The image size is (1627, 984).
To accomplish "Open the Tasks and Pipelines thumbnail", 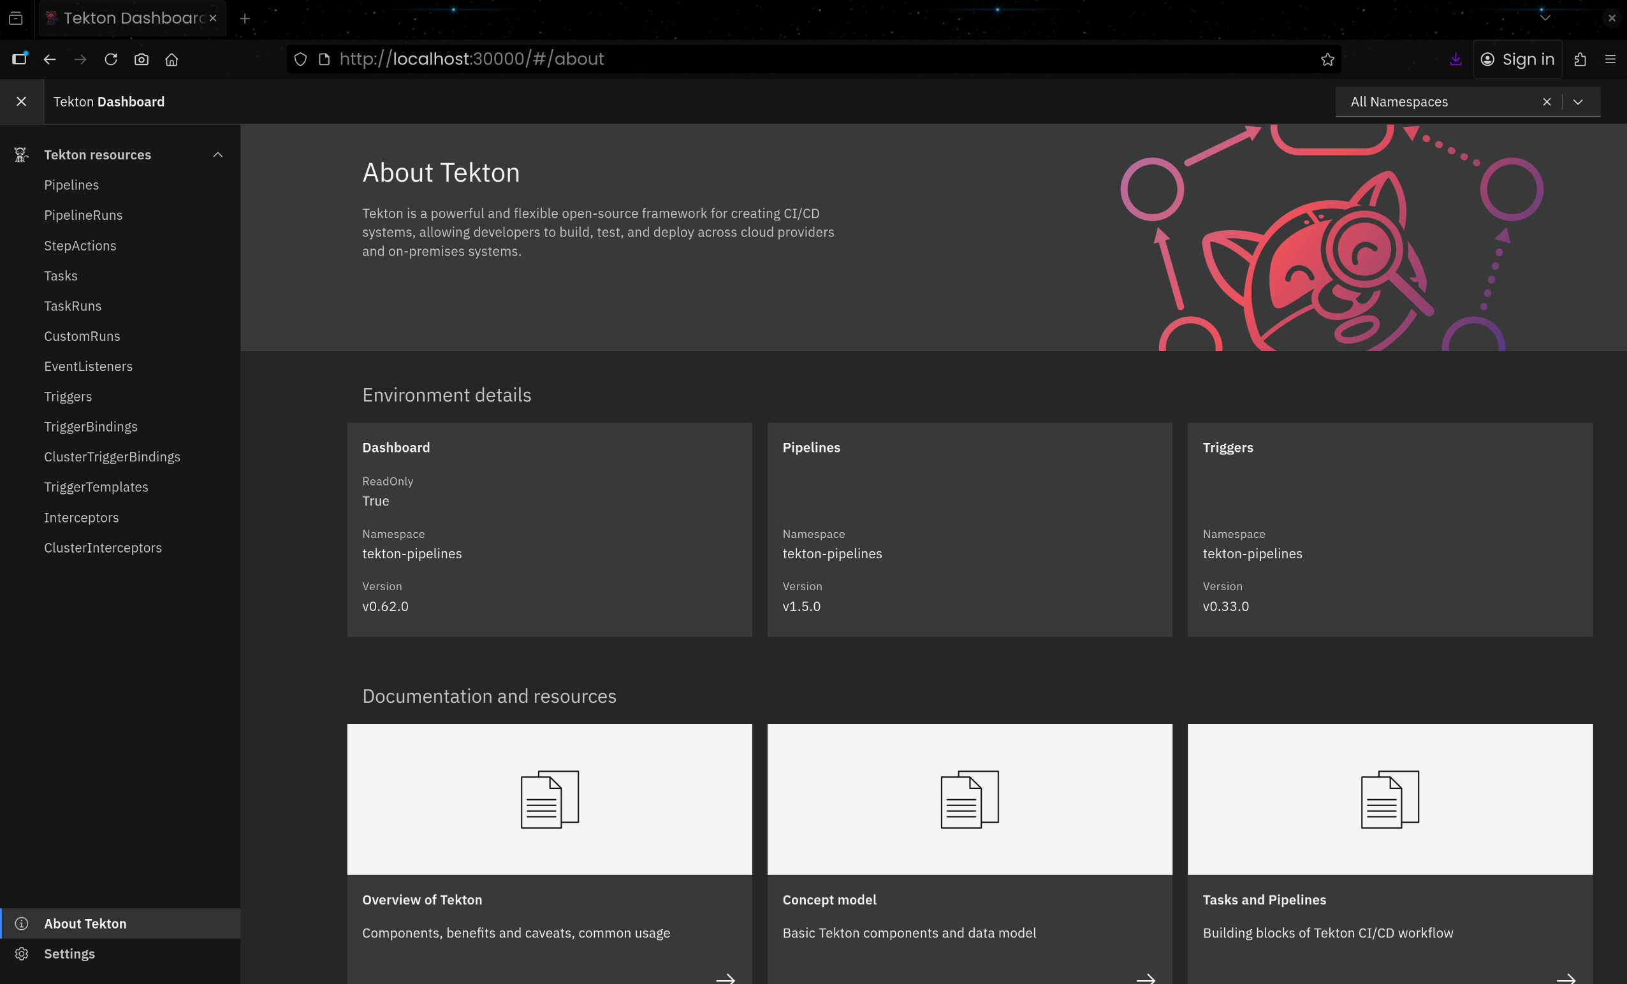I will pos(1389,799).
